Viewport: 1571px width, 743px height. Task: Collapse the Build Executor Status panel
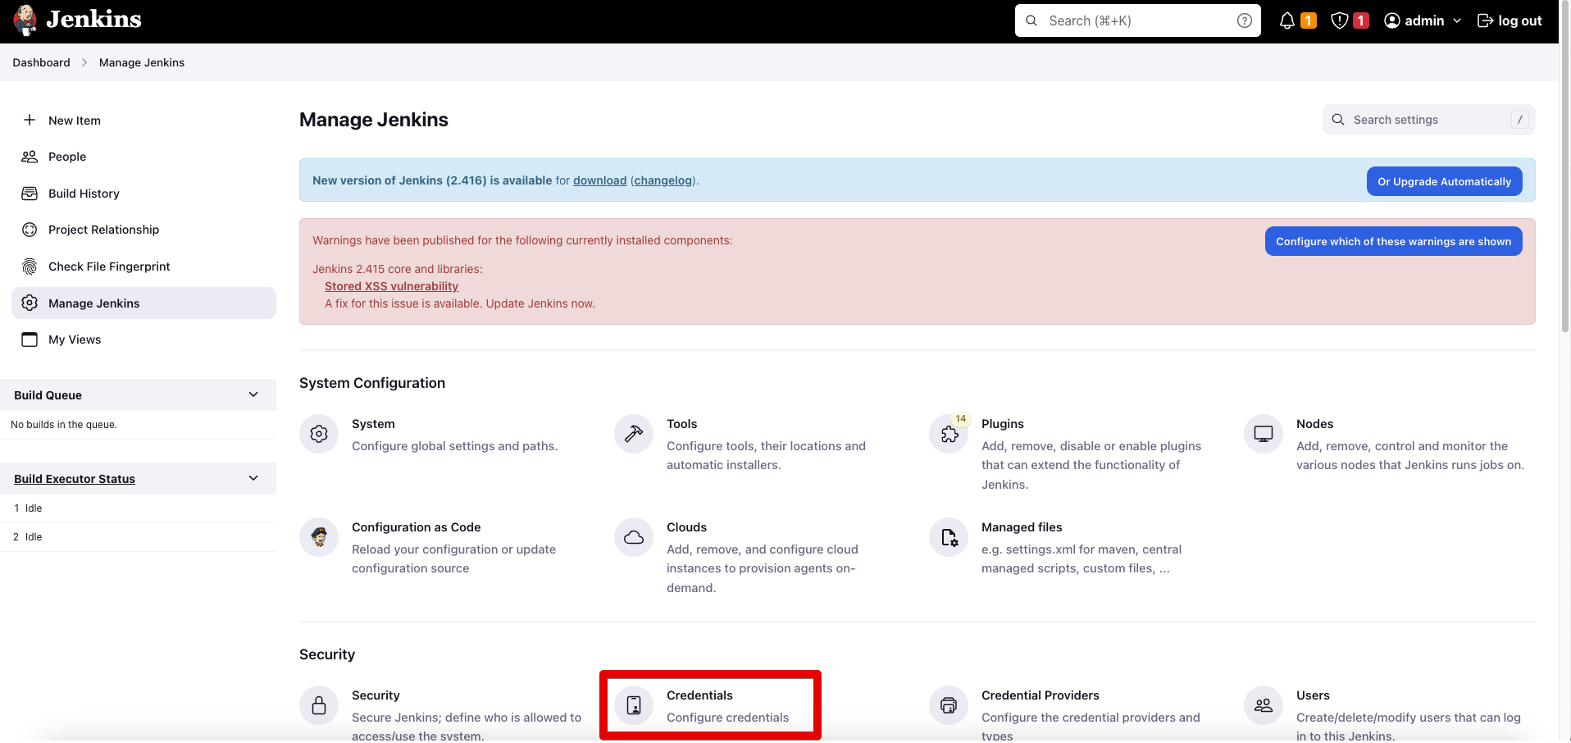click(x=253, y=478)
